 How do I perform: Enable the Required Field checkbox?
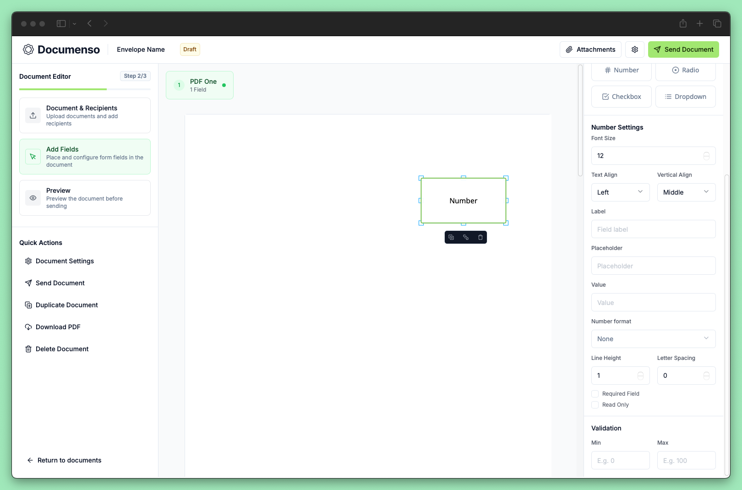[x=595, y=394]
